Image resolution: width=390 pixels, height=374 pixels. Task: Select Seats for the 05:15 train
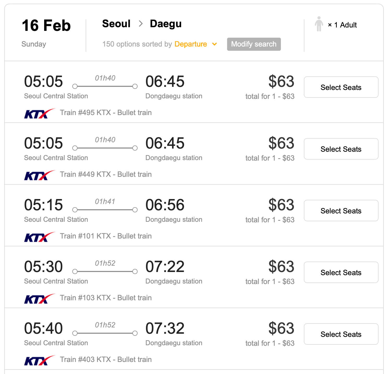(341, 211)
